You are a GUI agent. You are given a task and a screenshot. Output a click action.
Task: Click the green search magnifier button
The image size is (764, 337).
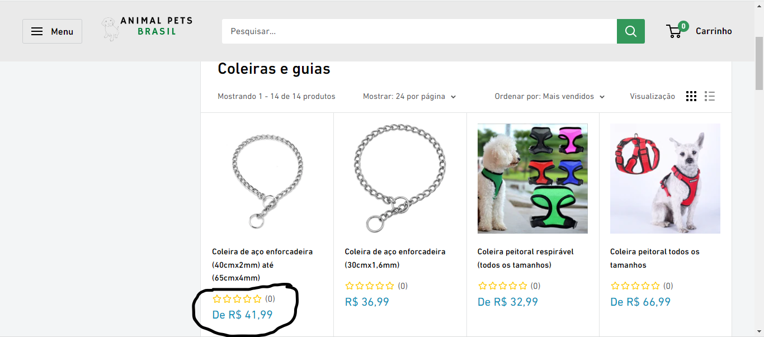point(630,31)
